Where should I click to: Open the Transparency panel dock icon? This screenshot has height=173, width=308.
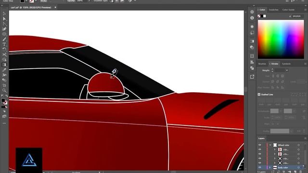tap(252, 48)
